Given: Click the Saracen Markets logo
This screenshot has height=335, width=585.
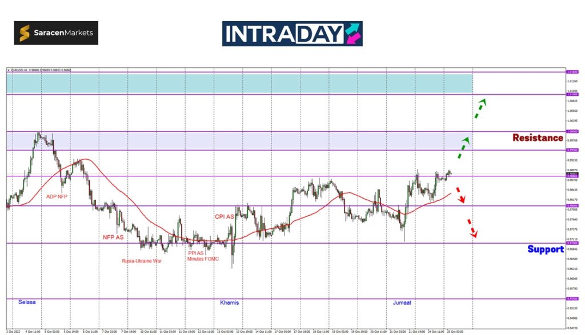Looking at the screenshot, I should point(56,33).
